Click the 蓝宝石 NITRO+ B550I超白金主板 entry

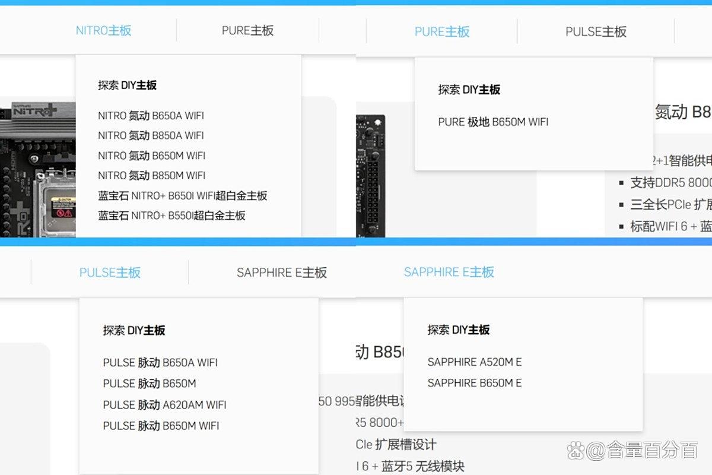[x=171, y=216]
